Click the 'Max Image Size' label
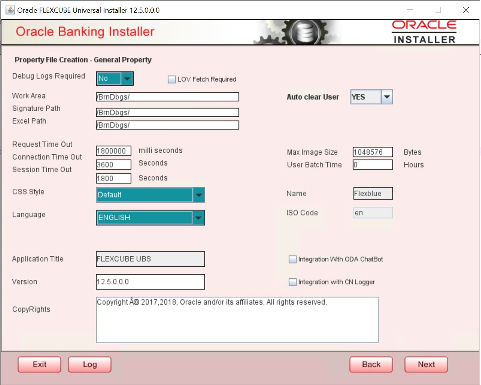This screenshot has width=481, height=385. [x=312, y=152]
